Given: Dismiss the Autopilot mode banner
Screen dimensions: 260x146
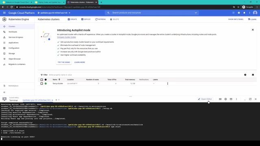Looking at the screenshot, I should click(253, 30).
